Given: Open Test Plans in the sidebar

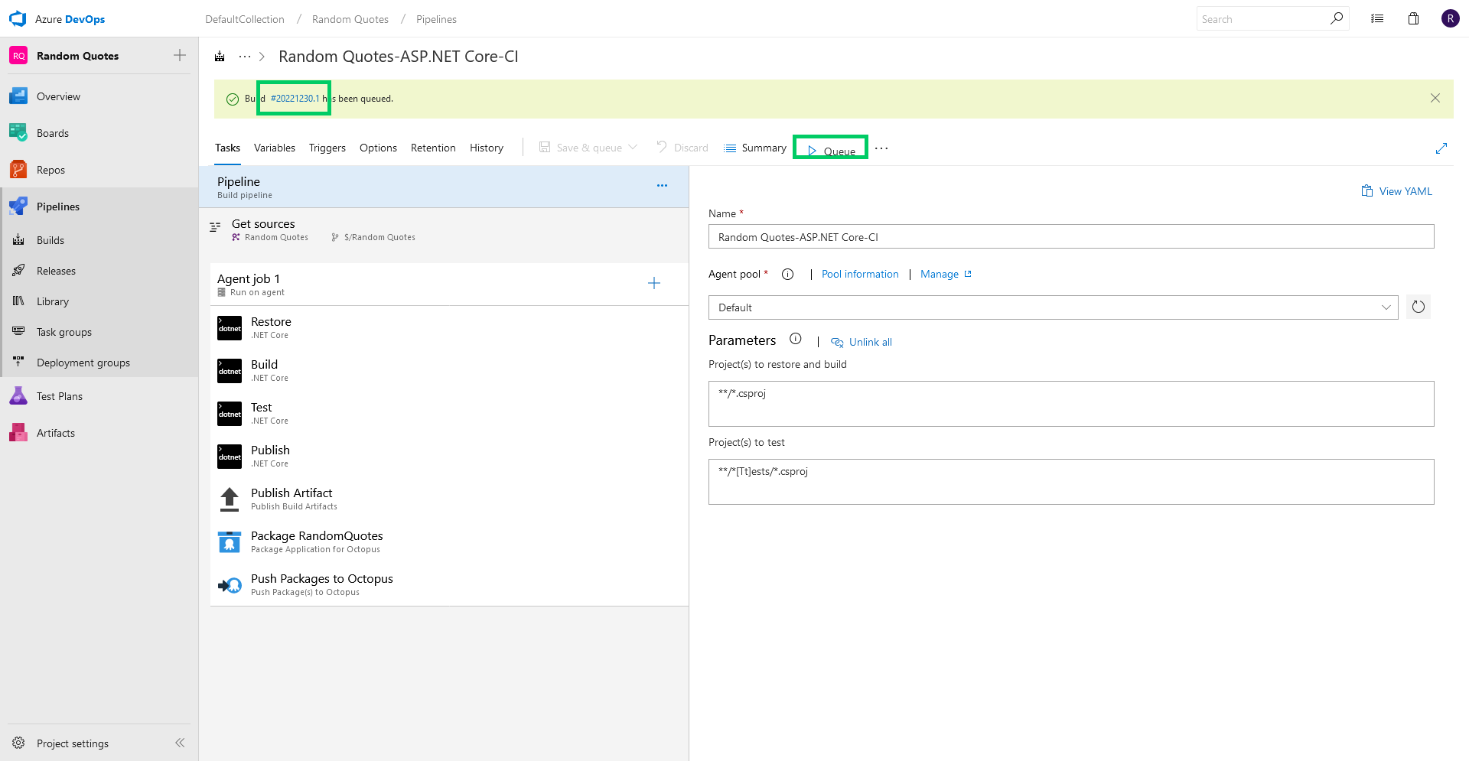Looking at the screenshot, I should click(99, 396).
